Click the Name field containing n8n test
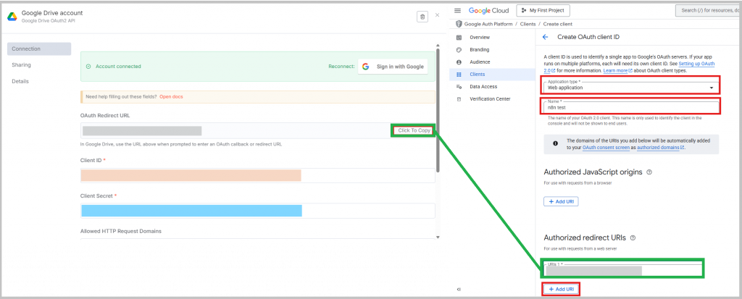 (630, 106)
